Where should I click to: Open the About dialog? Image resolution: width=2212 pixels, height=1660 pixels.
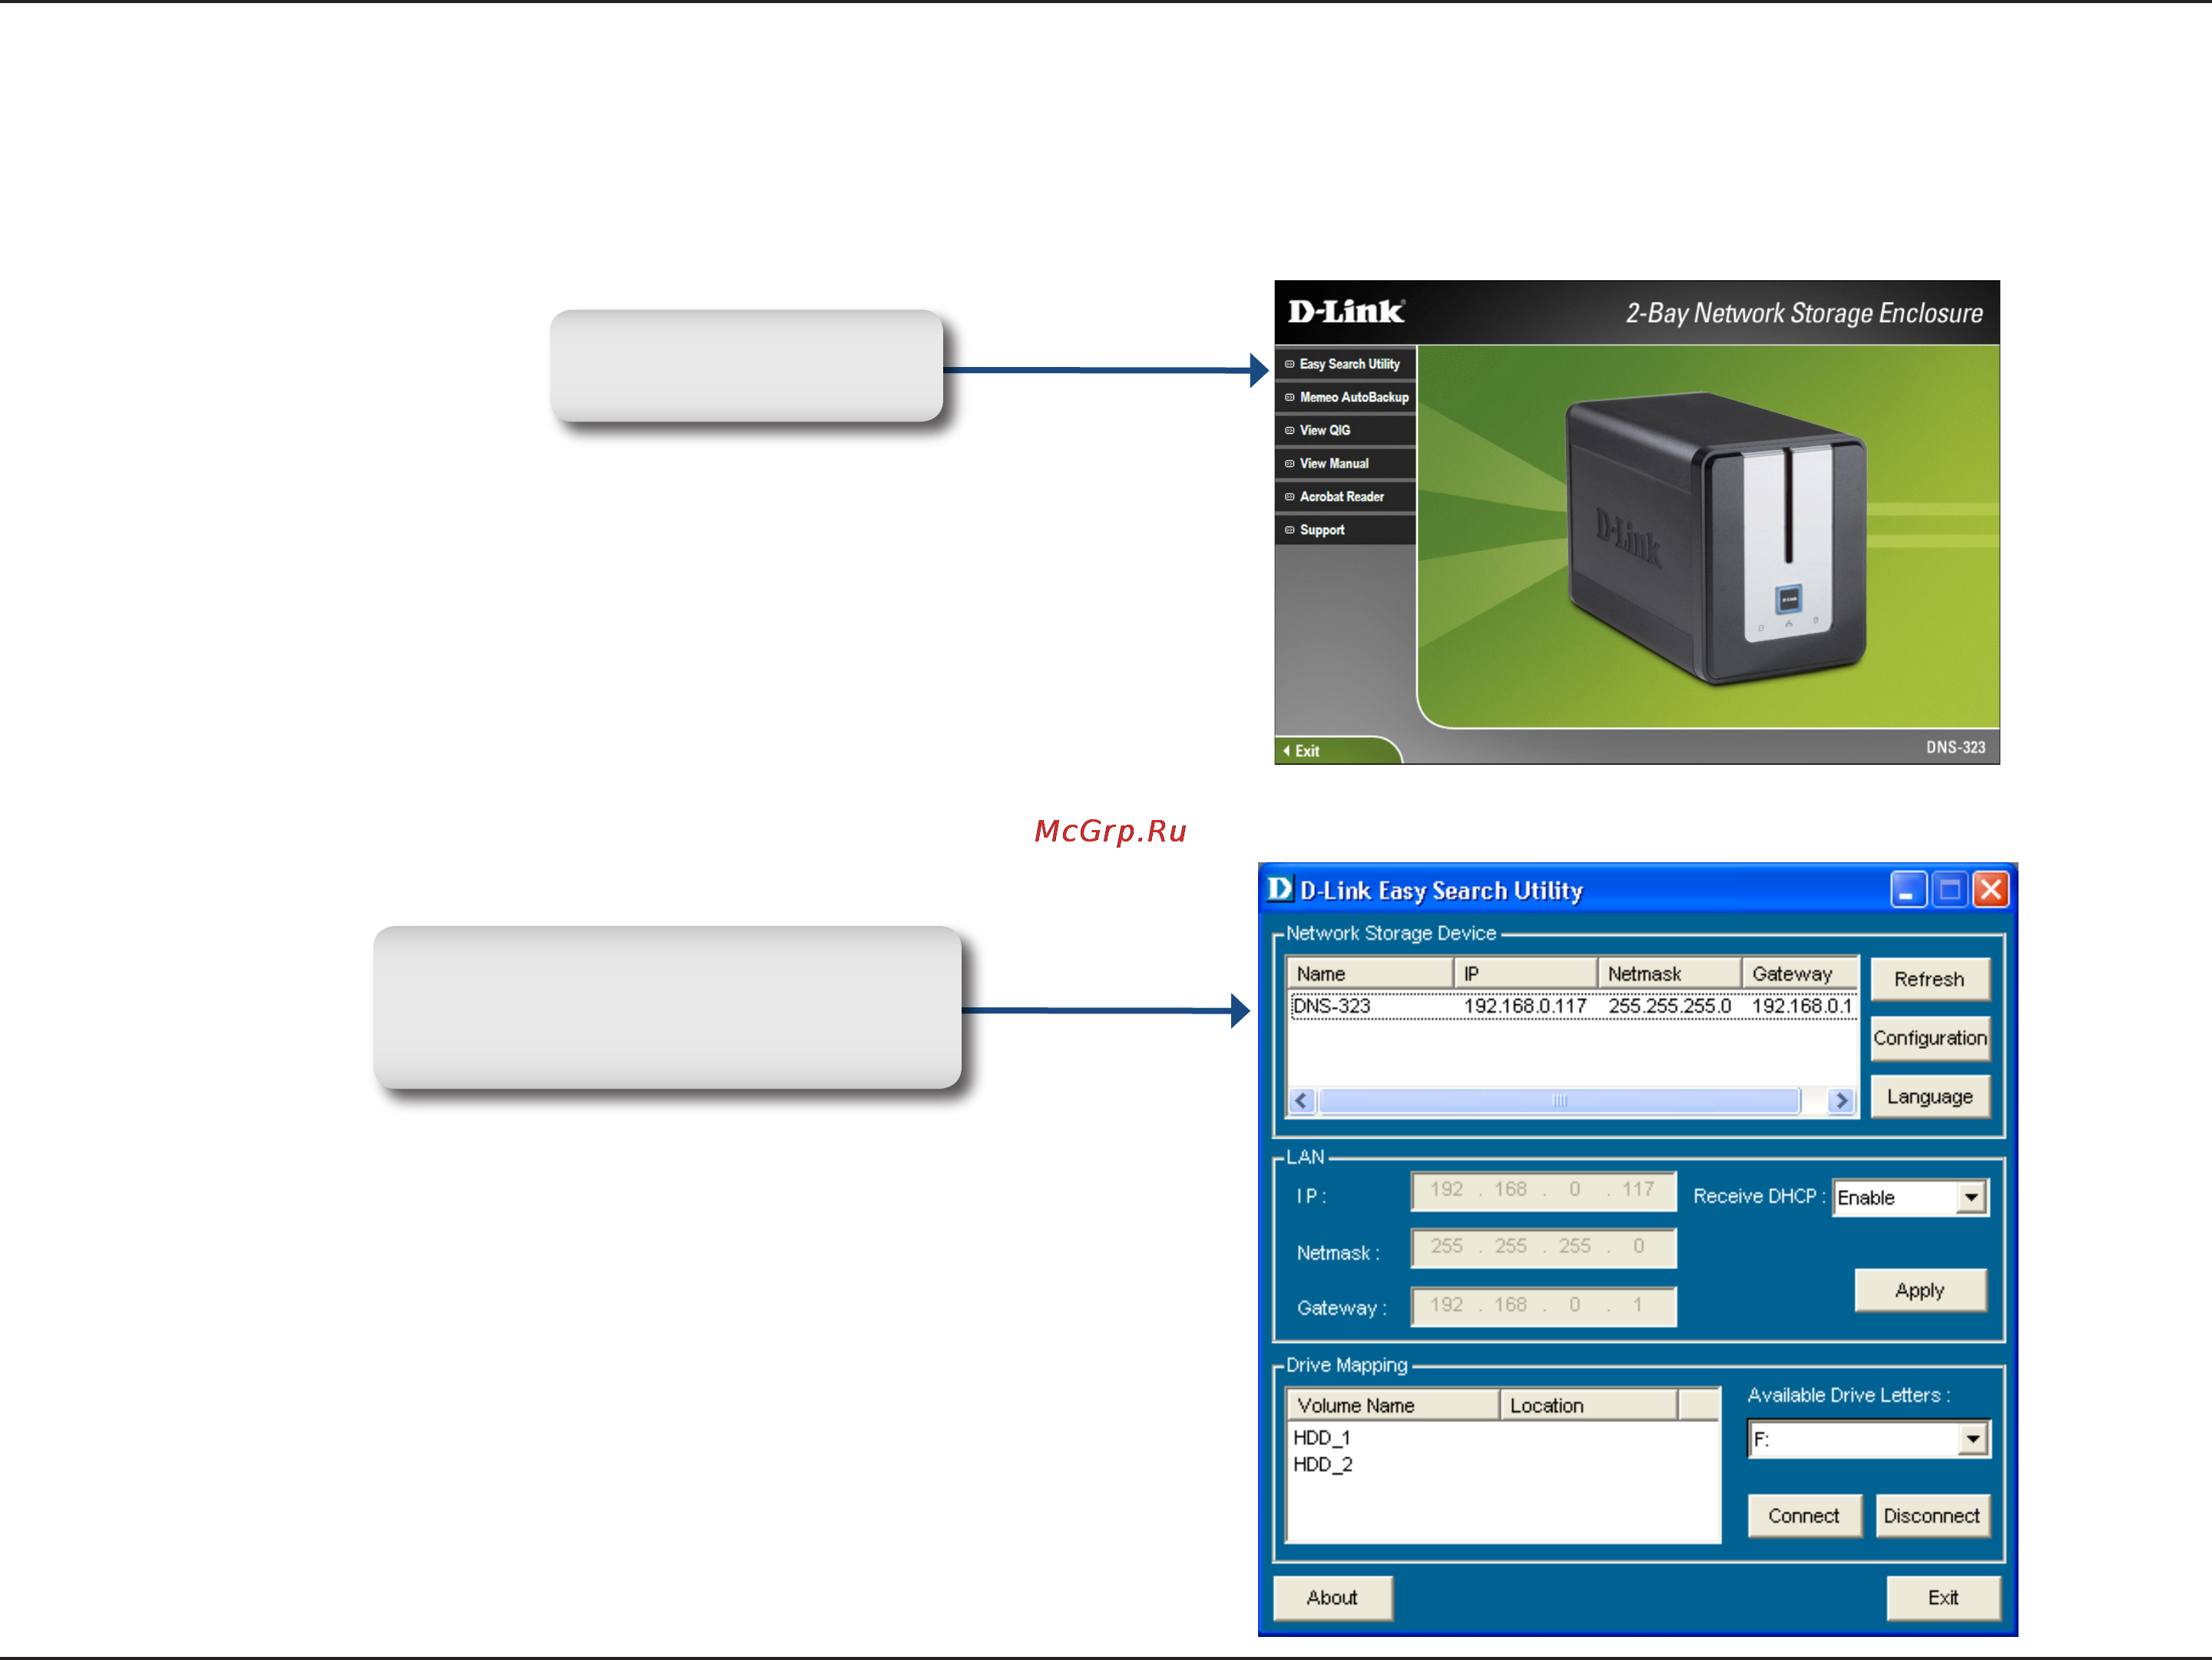click(x=1332, y=1597)
